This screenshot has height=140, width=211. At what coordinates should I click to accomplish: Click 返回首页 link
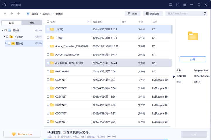coord(16,5)
